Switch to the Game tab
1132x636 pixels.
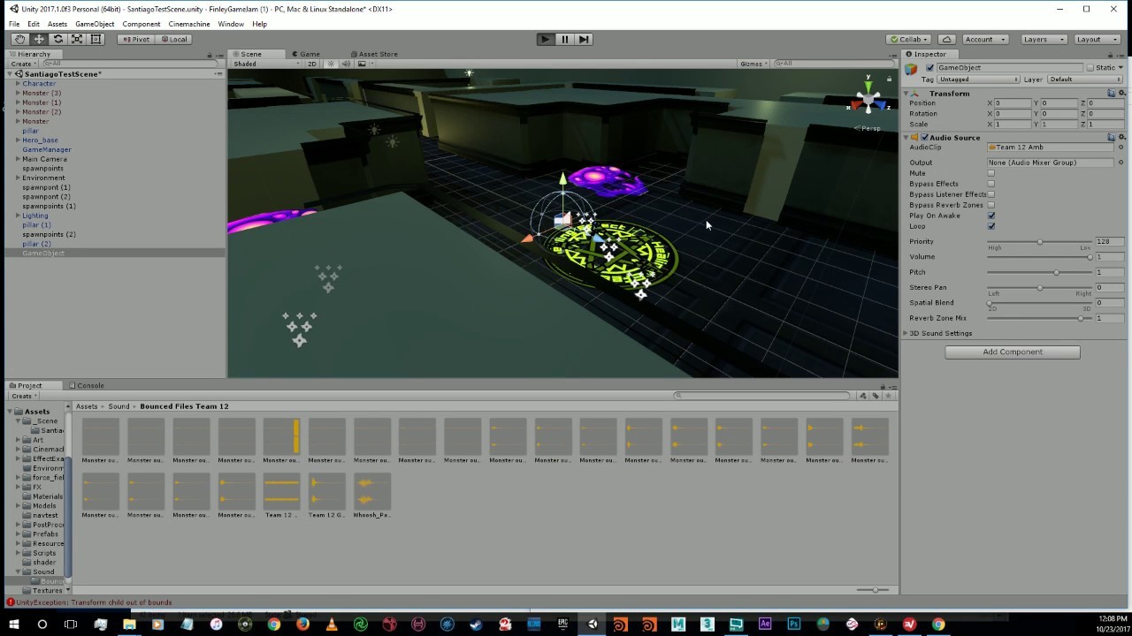tap(309, 54)
